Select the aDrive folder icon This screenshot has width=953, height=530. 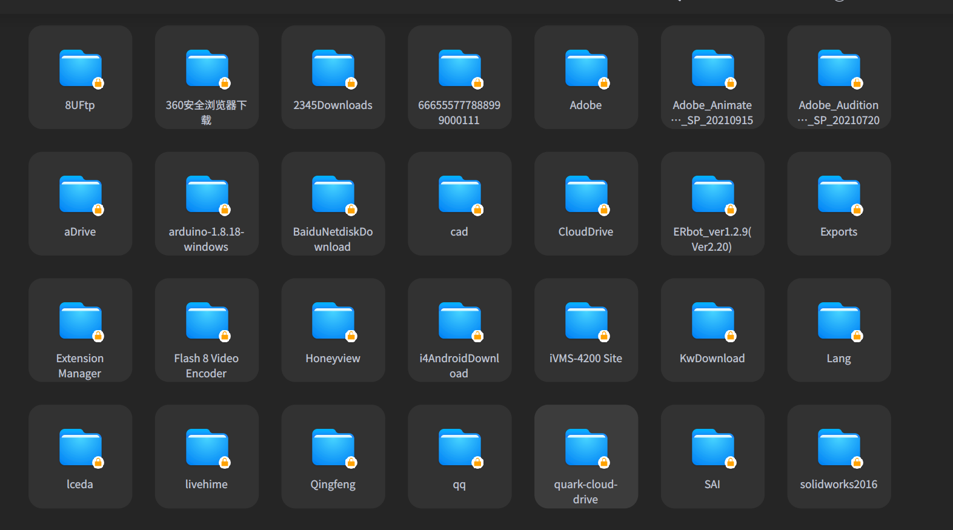pos(81,195)
